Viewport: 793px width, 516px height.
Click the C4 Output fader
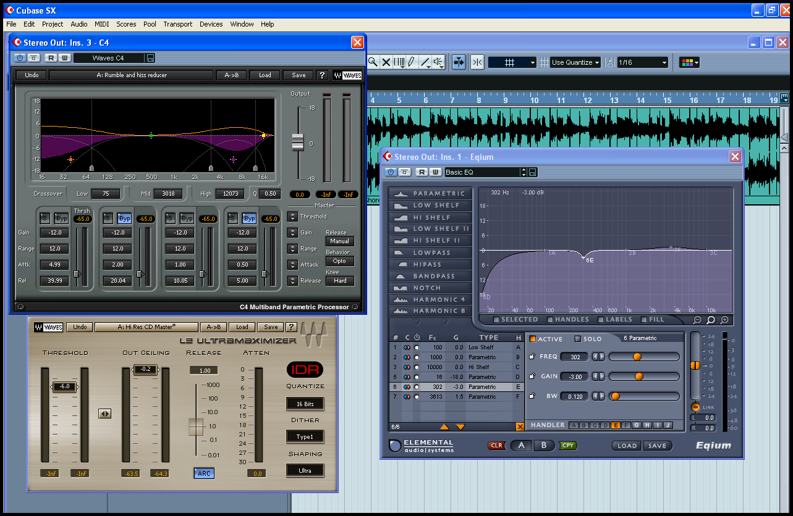click(x=298, y=142)
